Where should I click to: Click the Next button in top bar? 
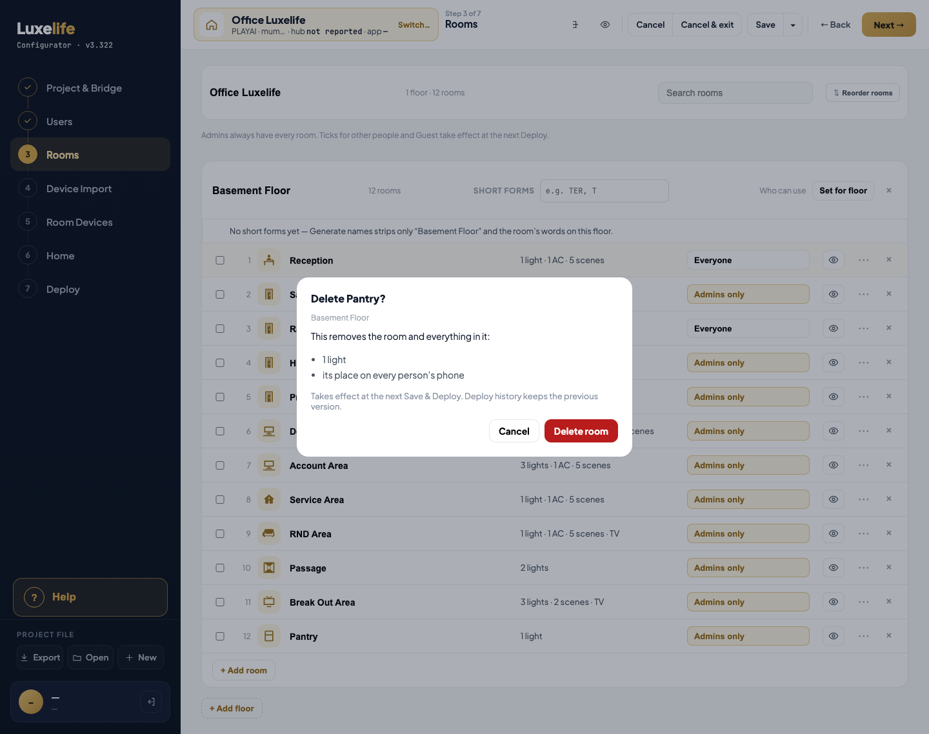[x=889, y=25]
